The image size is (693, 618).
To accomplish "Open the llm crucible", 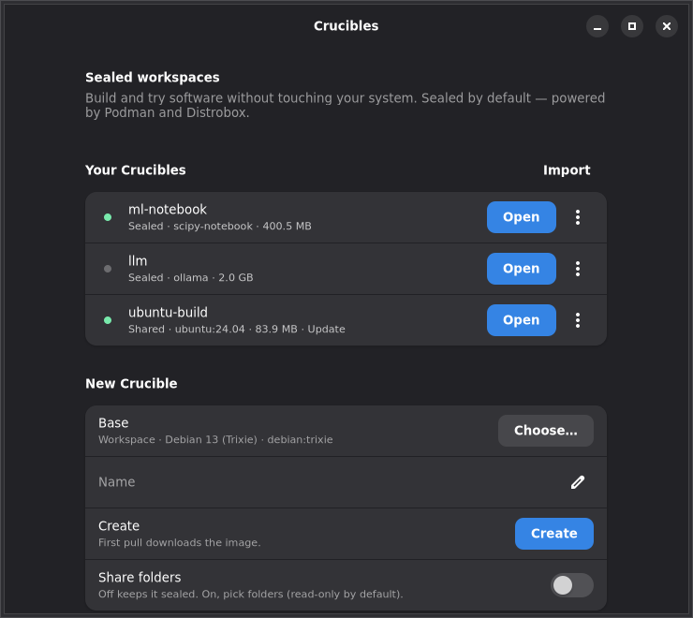I will [x=522, y=269].
